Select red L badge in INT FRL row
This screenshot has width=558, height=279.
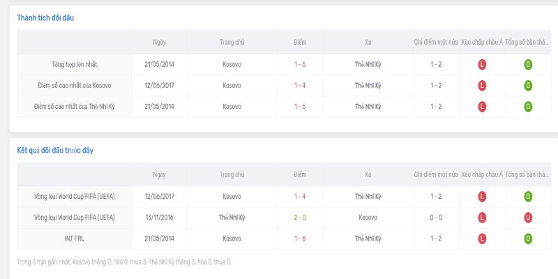tap(481, 239)
